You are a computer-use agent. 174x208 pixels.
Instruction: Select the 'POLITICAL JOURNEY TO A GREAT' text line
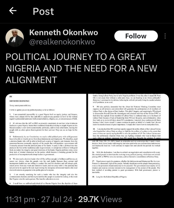point(76,57)
